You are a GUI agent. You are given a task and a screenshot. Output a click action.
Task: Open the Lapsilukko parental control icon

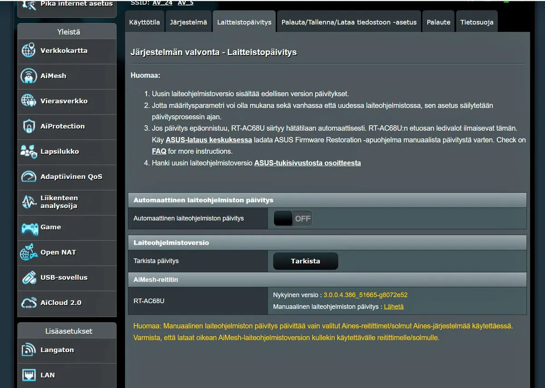tap(29, 152)
